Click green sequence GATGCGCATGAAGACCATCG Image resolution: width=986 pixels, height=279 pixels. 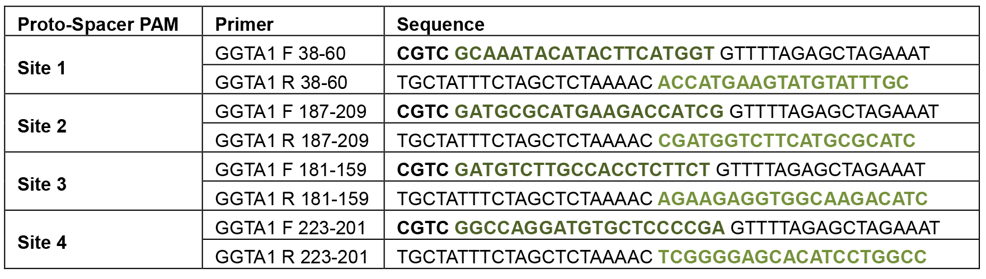tap(589, 112)
